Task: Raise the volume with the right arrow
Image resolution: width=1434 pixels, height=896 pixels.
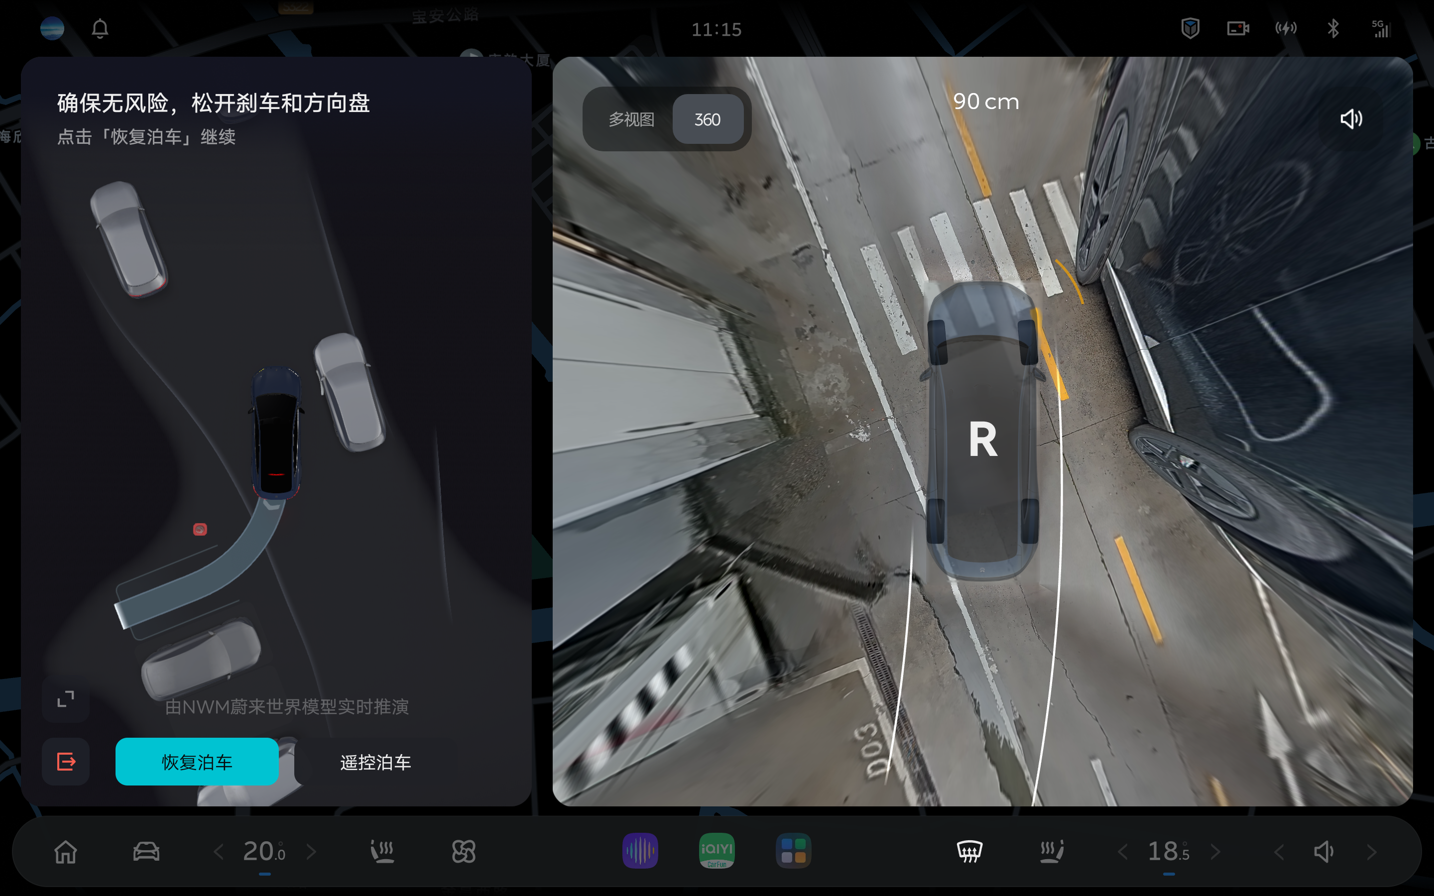Action: 1371,852
